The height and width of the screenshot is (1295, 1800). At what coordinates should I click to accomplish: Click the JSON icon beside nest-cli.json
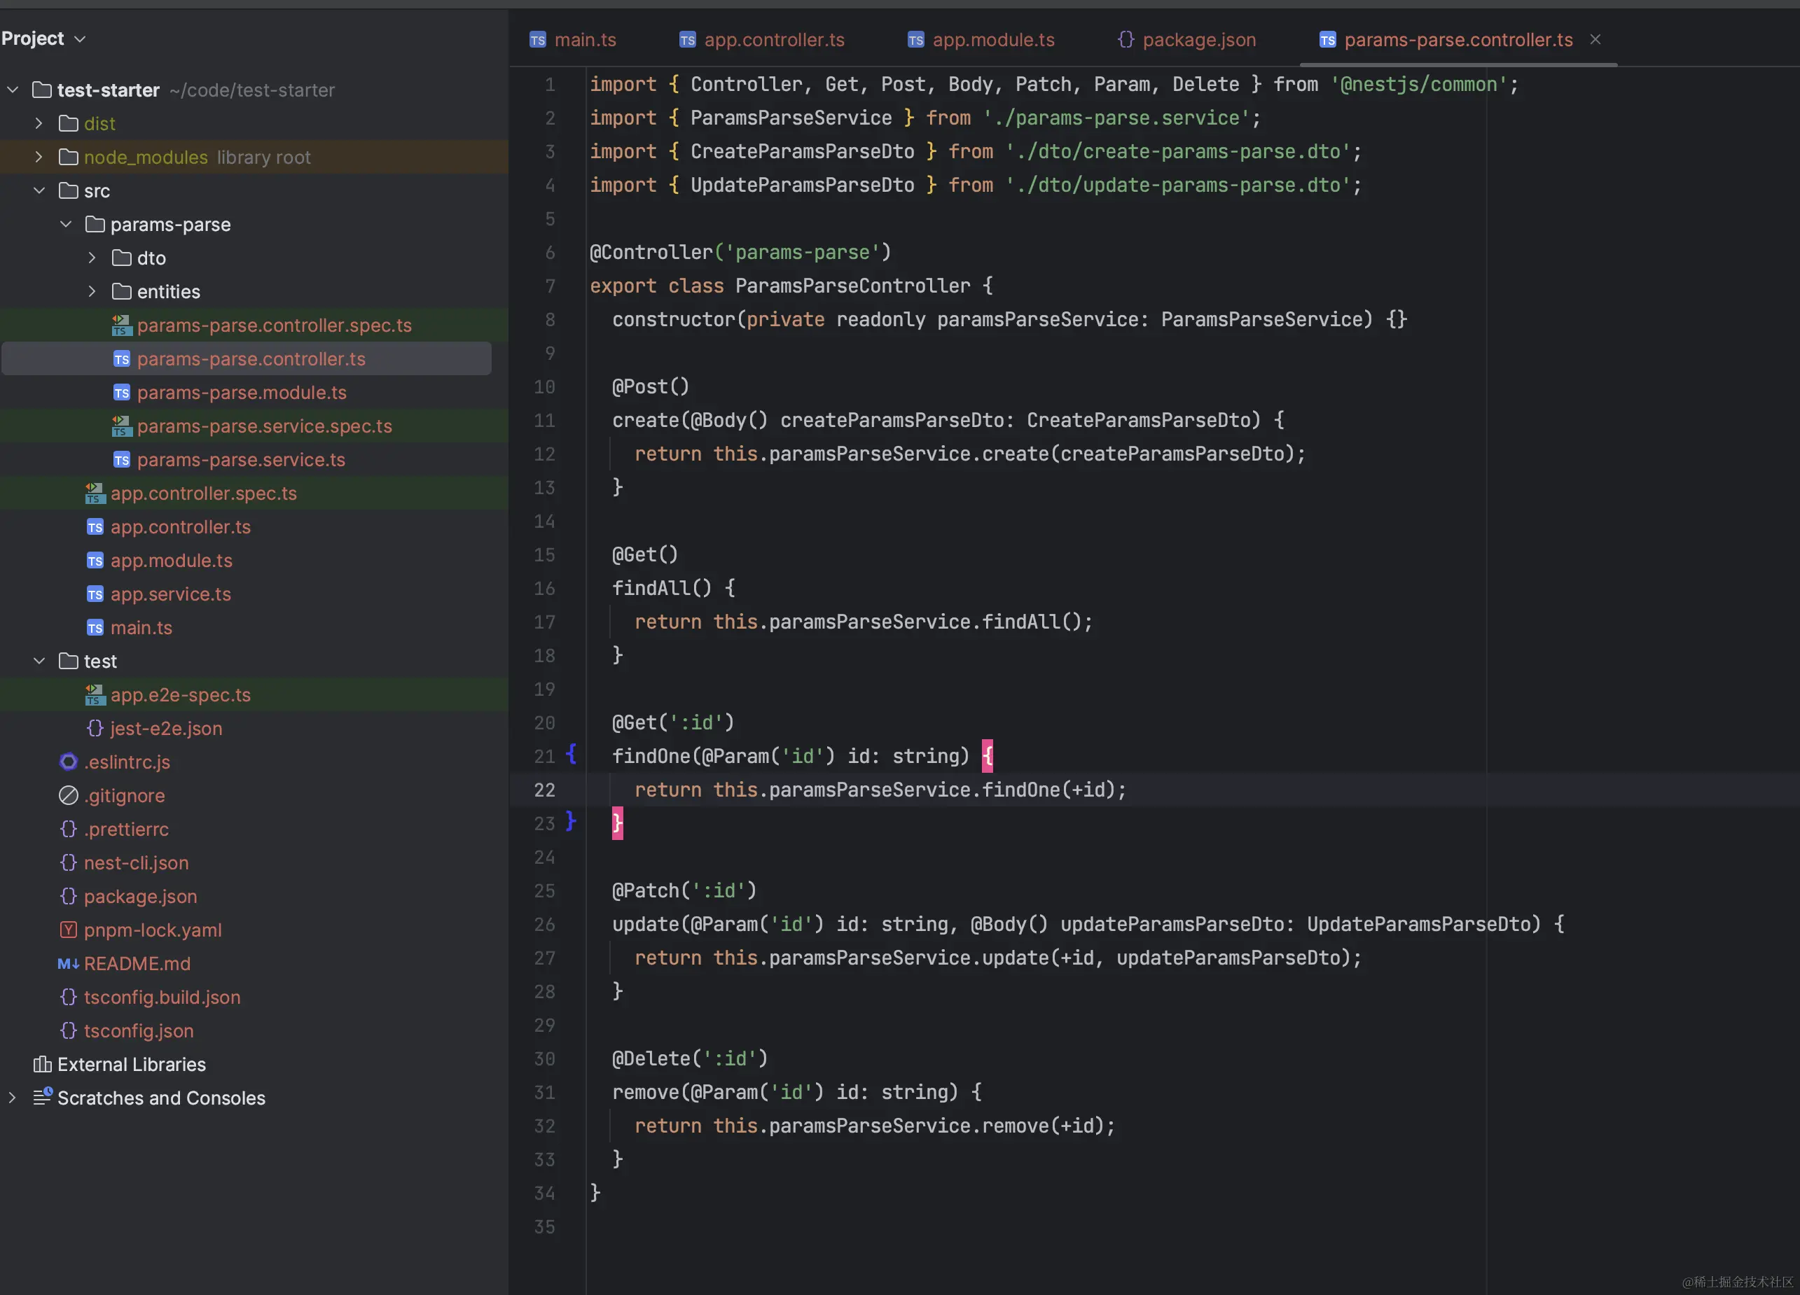(69, 863)
